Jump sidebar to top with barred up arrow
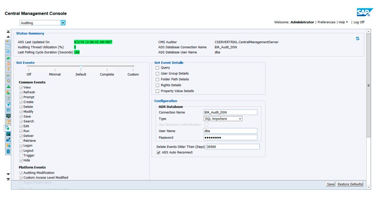376x211 pixels. (x=8, y=32)
